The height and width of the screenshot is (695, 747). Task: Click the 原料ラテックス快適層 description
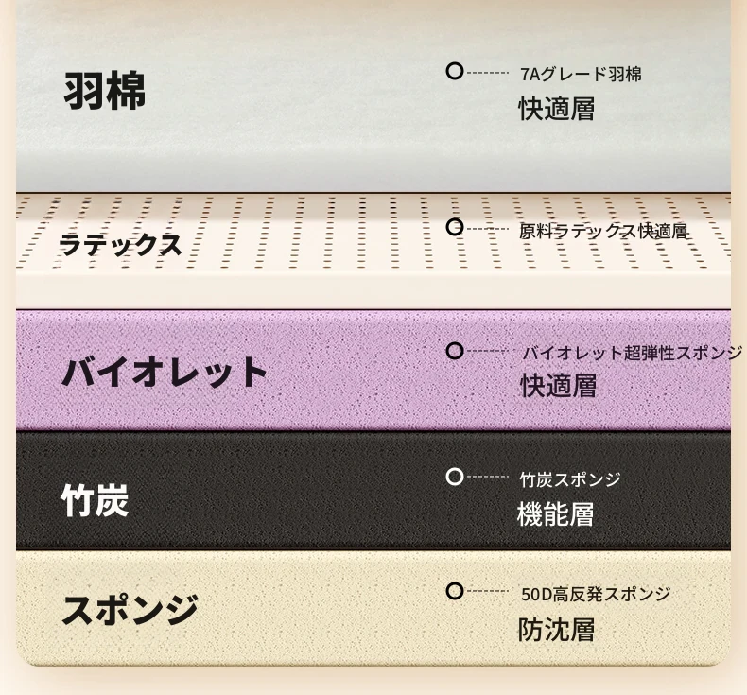[x=603, y=231]
